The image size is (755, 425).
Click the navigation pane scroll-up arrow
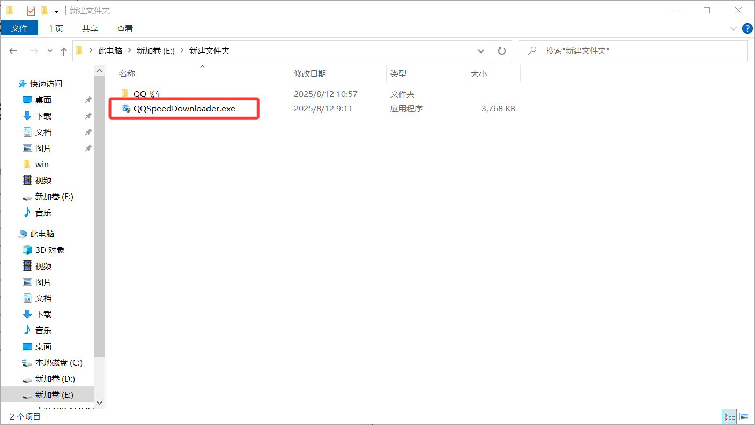point(99,70)
